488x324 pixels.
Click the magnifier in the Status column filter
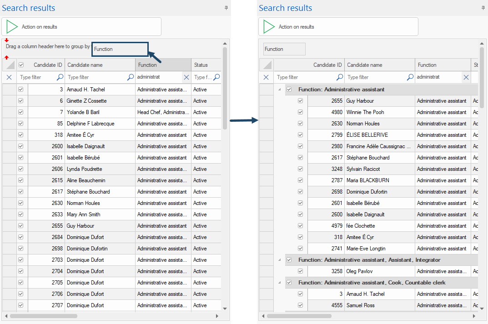coord(216,77)
